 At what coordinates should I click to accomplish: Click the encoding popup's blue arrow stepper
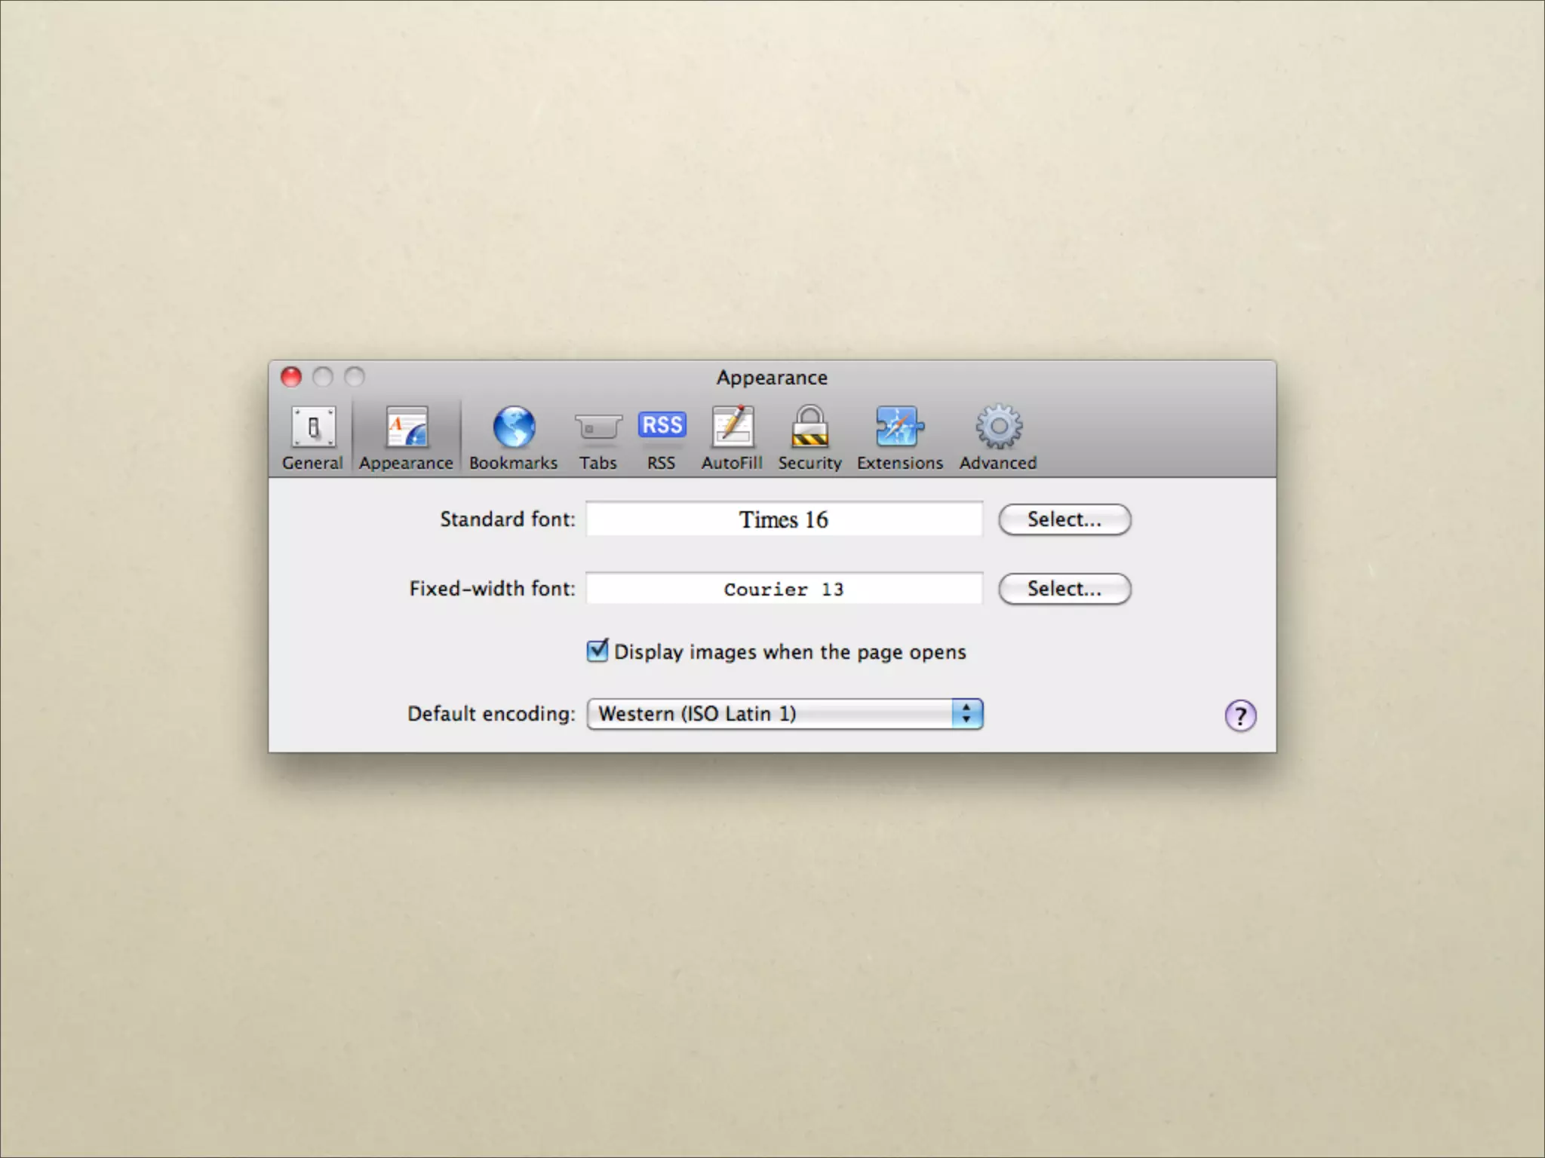click(x=966, y=714)
